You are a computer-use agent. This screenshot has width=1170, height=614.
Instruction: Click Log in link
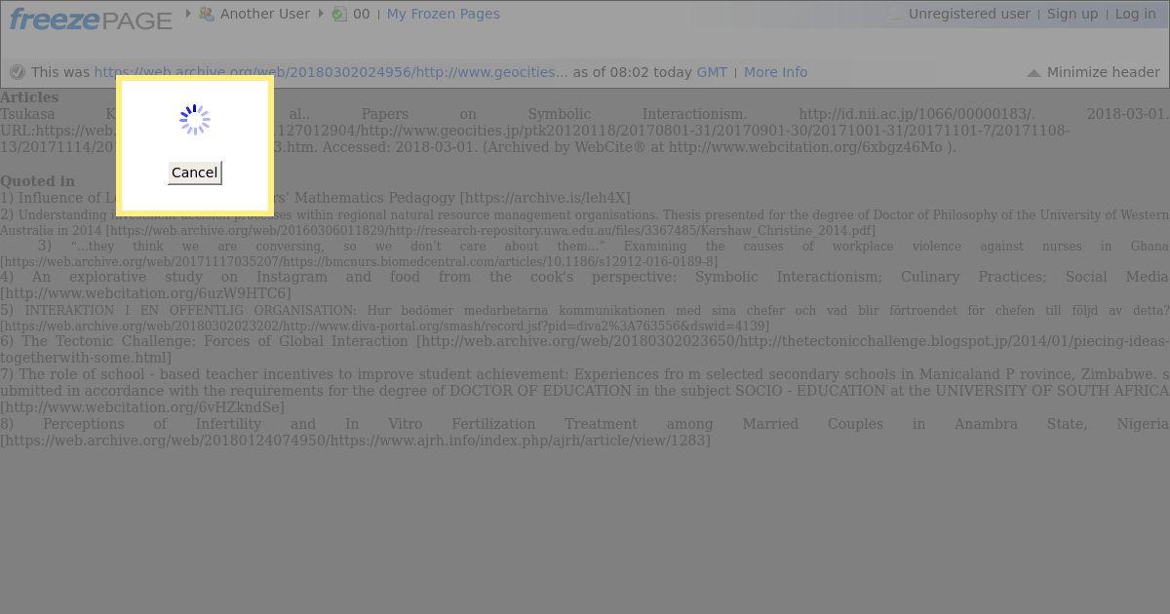pyautogui.click(x=1135, y=14)
